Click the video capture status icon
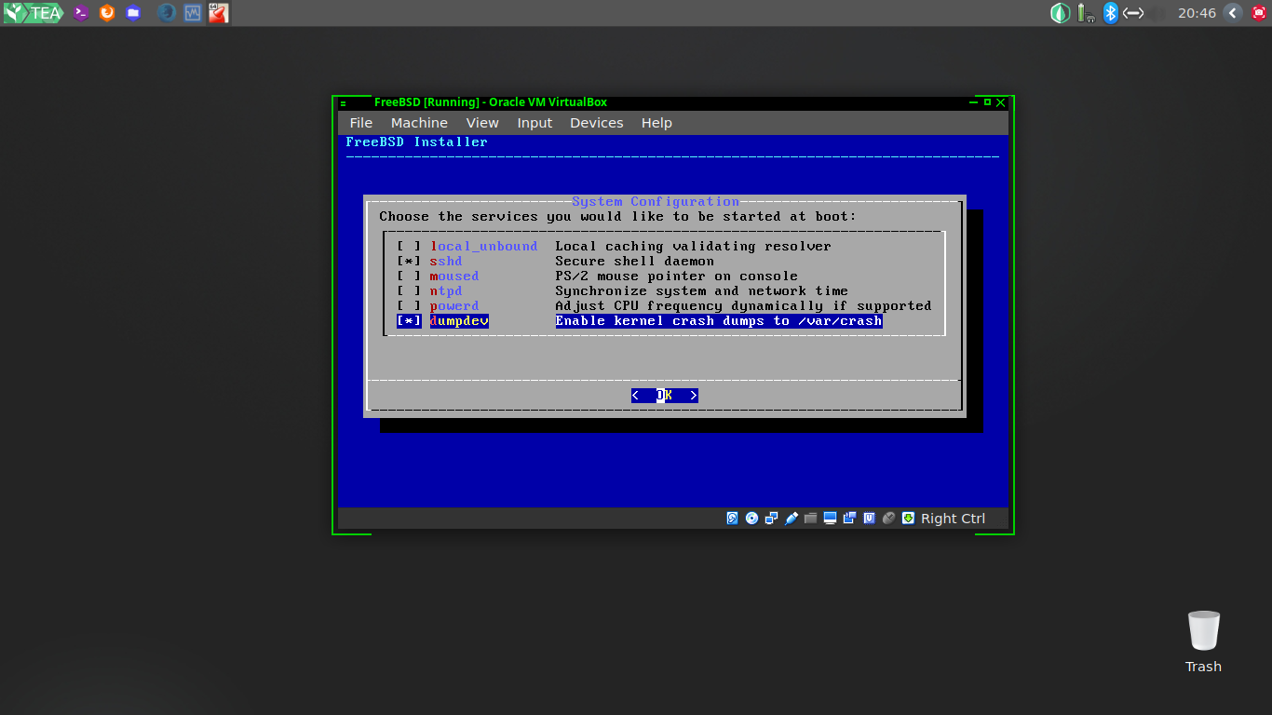This screenshot has width=1272, height=715. pos(849,519)
